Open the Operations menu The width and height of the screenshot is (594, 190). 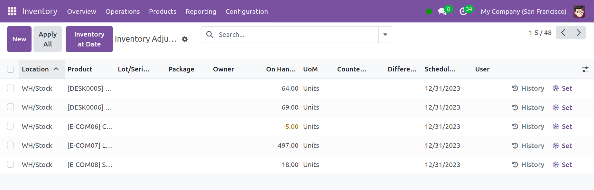point(123,12)
